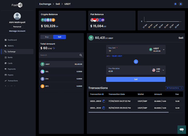
Task: Open the chat support widget
Action: (182, 129)
